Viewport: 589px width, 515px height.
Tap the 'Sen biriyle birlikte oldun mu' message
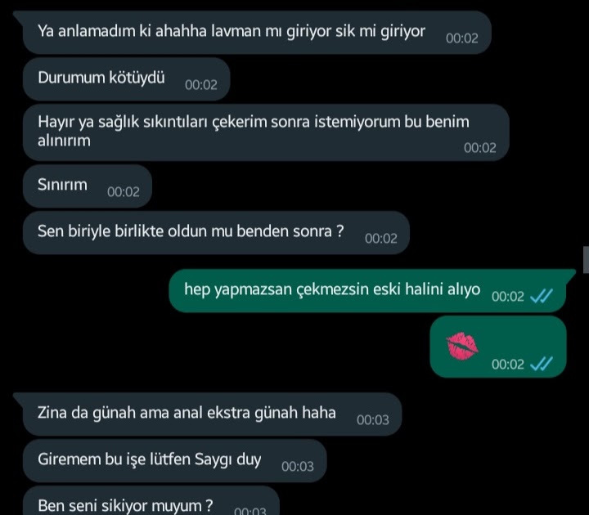tap(216, 233)
